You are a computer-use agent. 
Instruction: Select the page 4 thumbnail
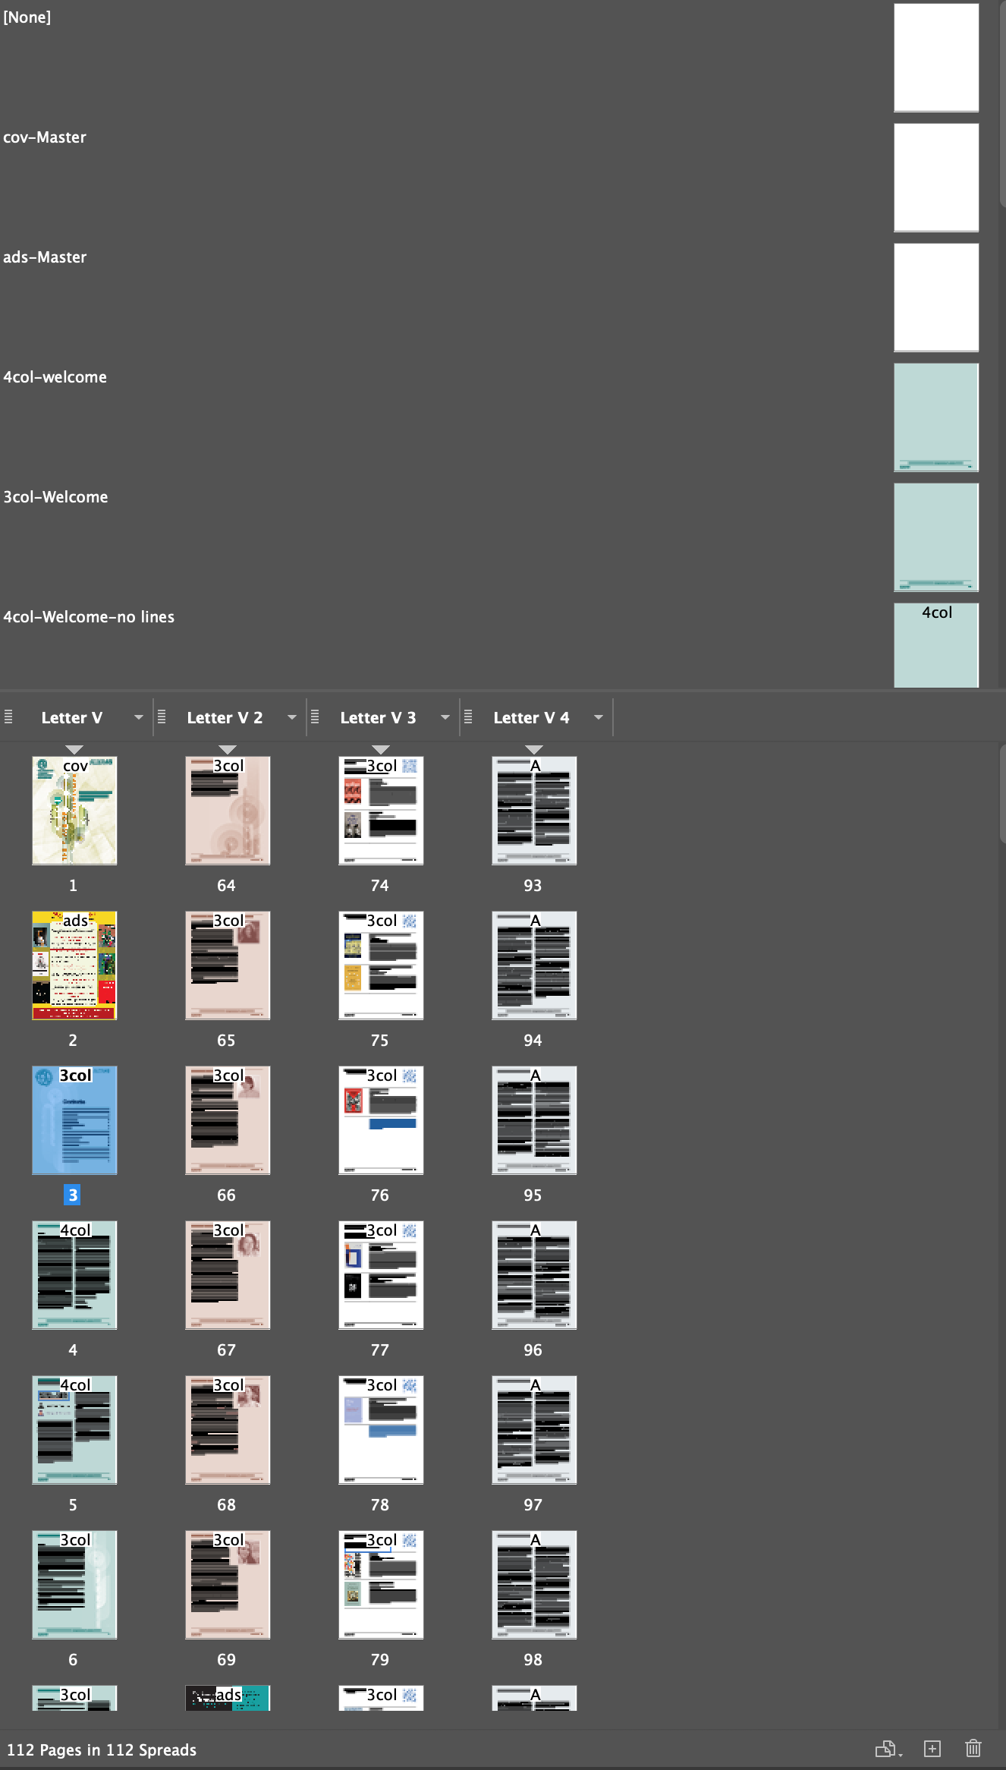pos(74,1275)
